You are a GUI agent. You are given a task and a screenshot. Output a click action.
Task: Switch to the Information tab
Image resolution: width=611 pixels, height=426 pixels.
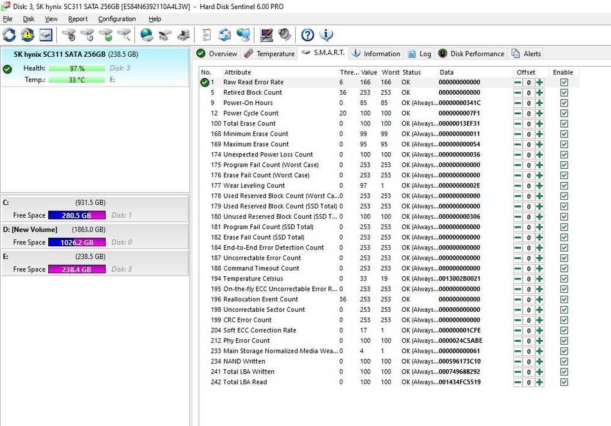pyautogui.click(x=376, y=54)
